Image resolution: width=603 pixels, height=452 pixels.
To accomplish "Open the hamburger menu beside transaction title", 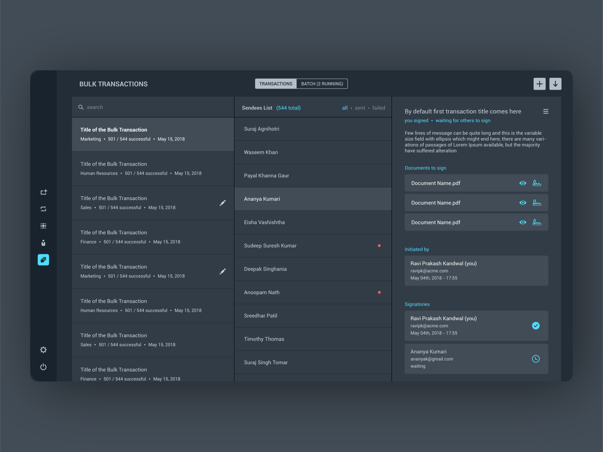I will [x=546, y=111].
